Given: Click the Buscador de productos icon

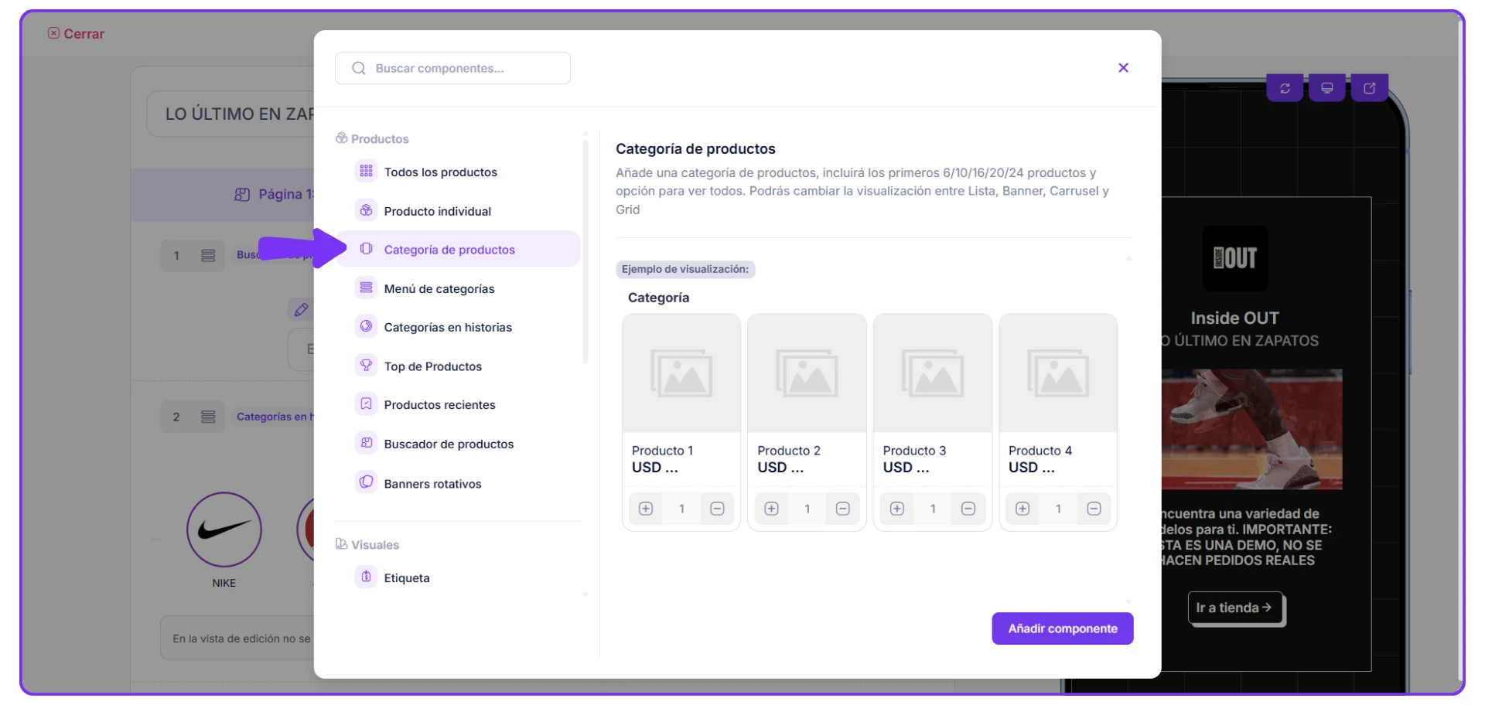Looking at the screenshot, I should click(x=366, y=444).
